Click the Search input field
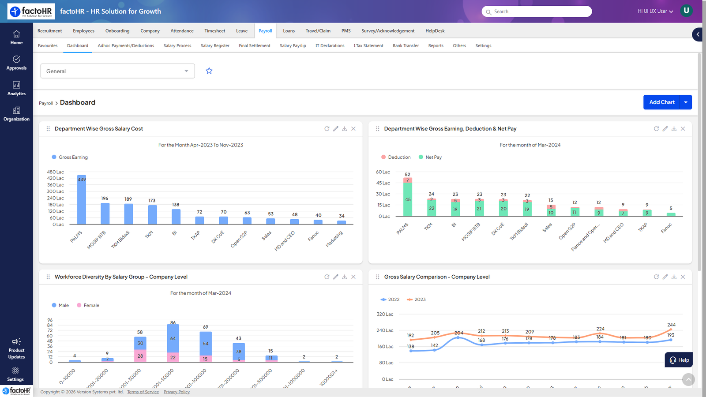This screenshot has width=706, height=397. (537, 11)
